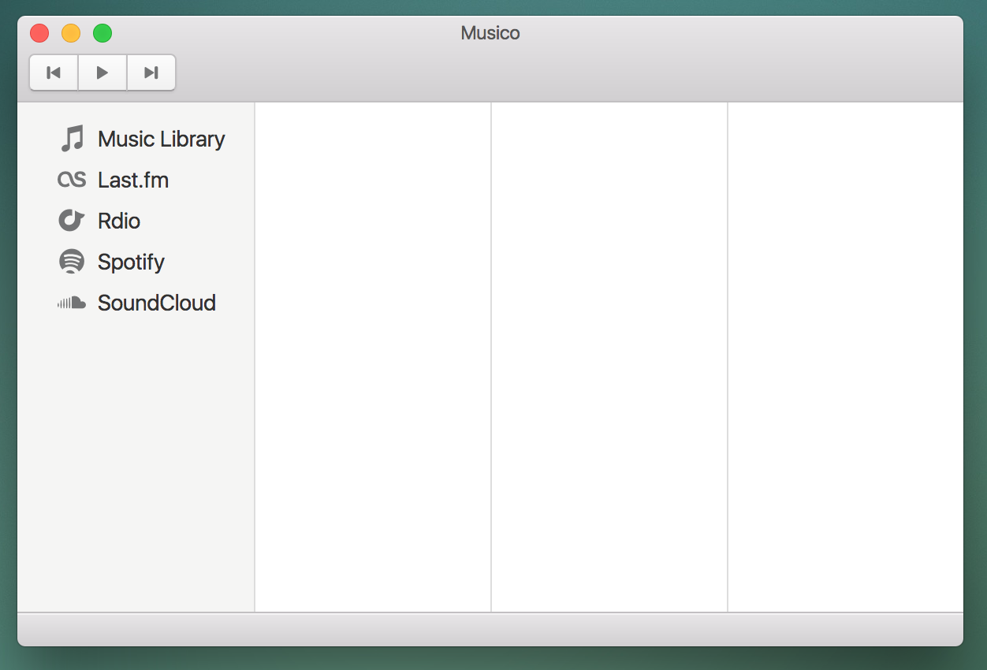This screenshot has height=670, width=987.
Task: Click the Musico title bar label
Action: pos(490,33)
